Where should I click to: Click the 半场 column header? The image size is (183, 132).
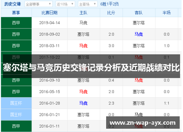point(167,13)
